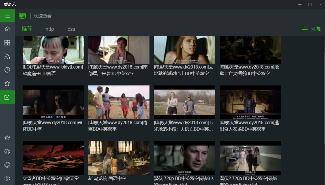Open the 玉米地的小孩 thumbnail

coord(185,102)
